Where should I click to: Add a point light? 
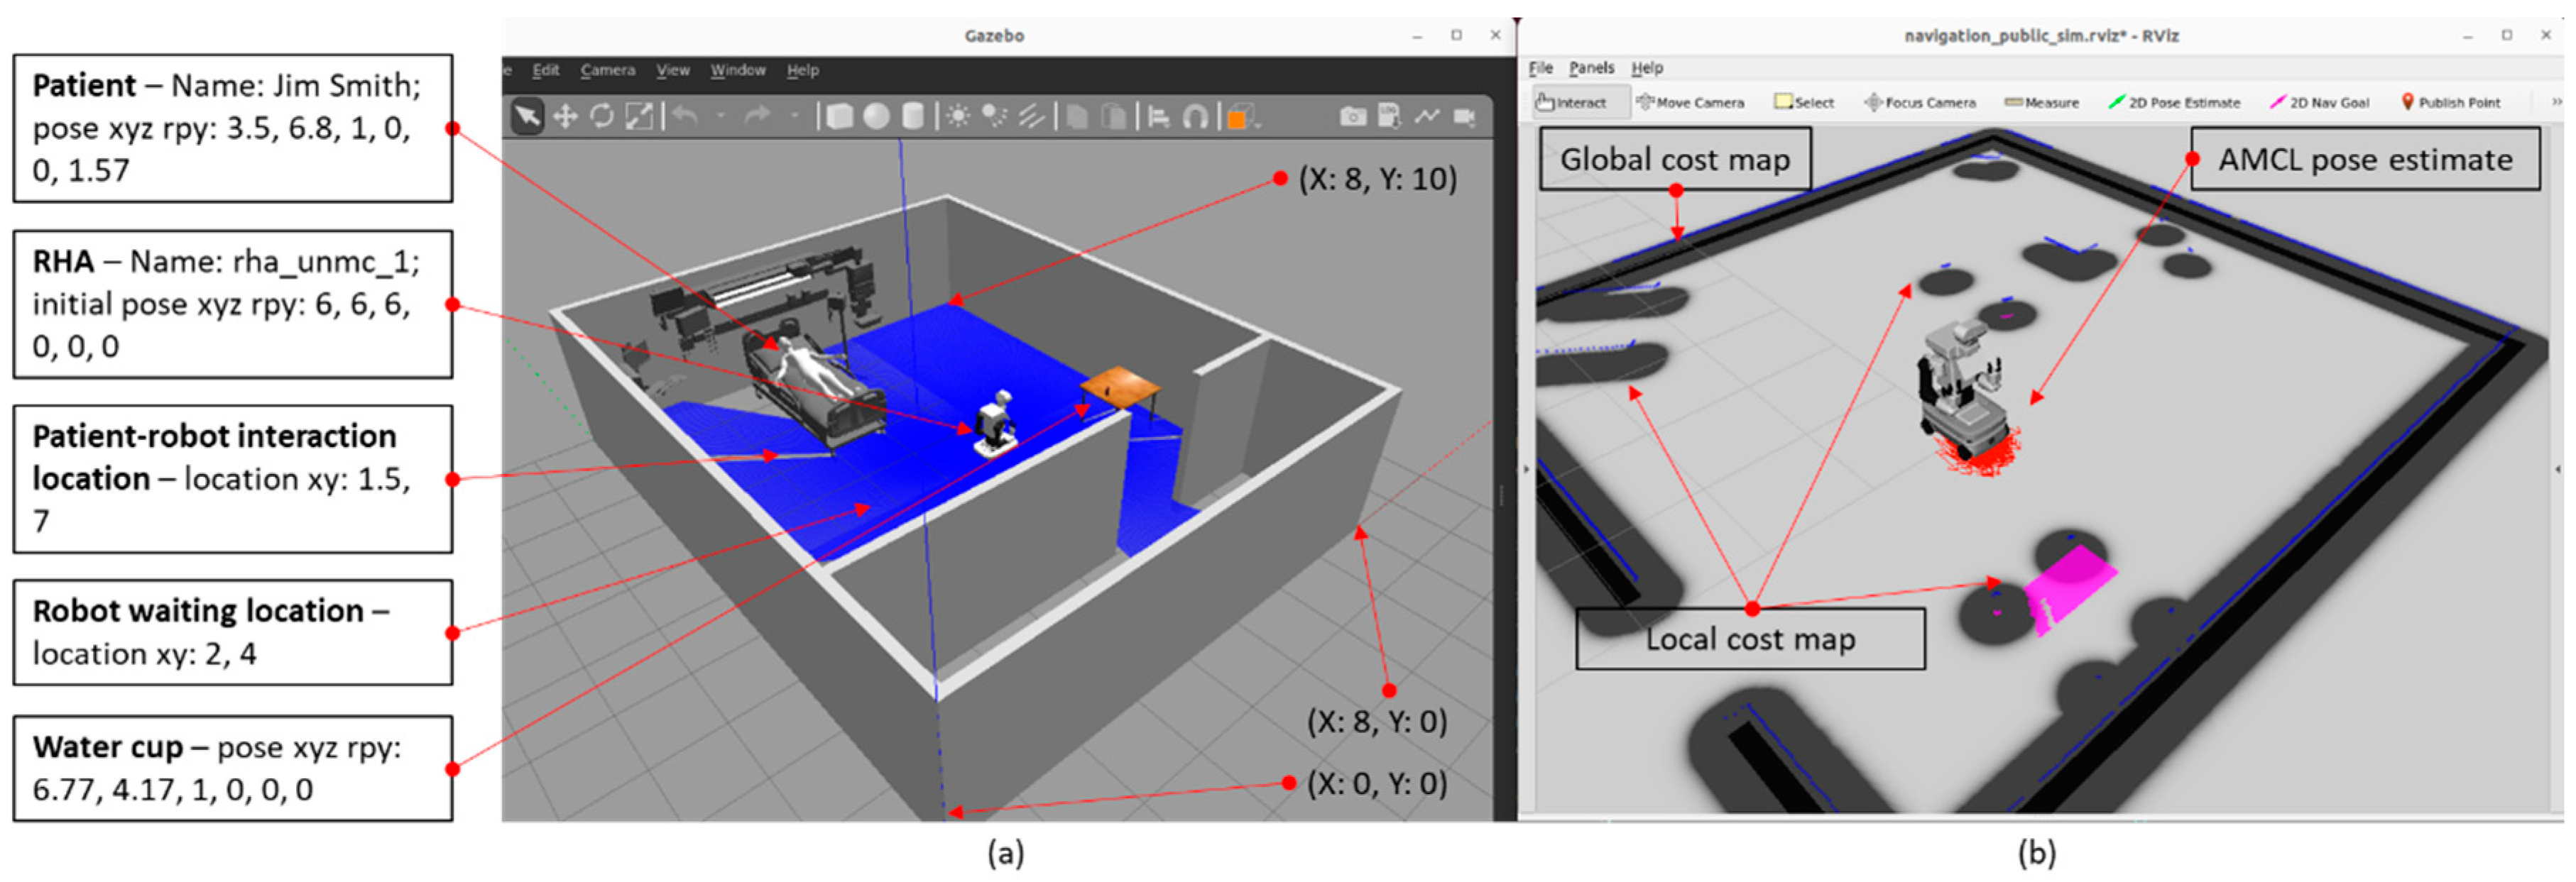tap(957, 117)
